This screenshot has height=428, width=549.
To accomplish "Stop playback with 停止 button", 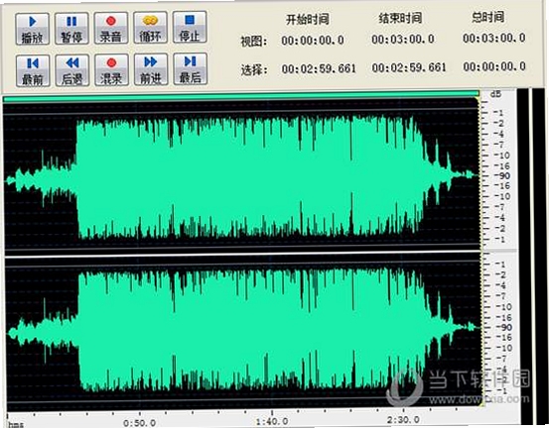I will click(190, 27).
